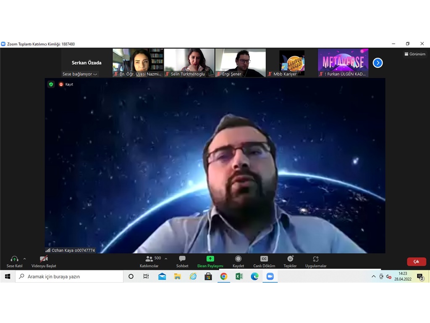Click the Zoom Toplantı Katılımcı Kimliği title text
Screen dimensions: 430x323
pos(41,44)
